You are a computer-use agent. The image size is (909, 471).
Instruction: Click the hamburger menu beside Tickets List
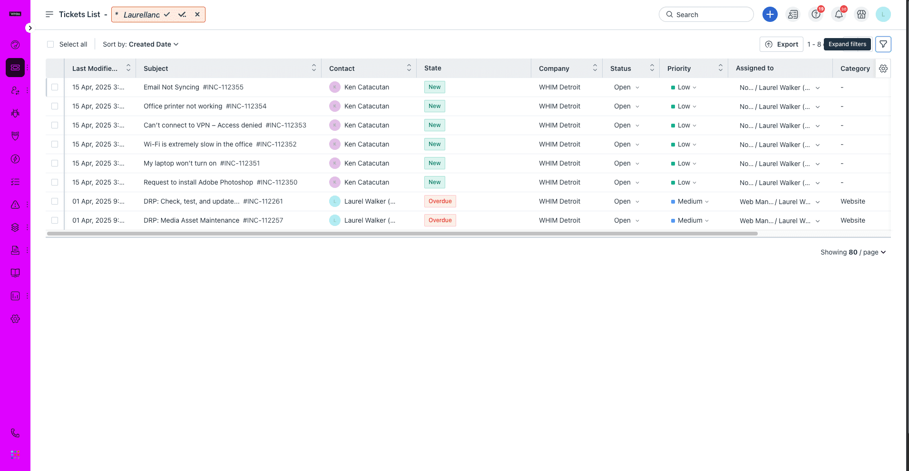(49, 14)
